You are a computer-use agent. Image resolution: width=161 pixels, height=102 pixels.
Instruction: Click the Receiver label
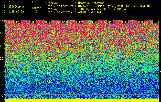52,9
